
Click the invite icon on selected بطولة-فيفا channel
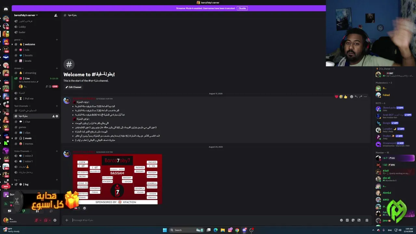coord(54,116)
